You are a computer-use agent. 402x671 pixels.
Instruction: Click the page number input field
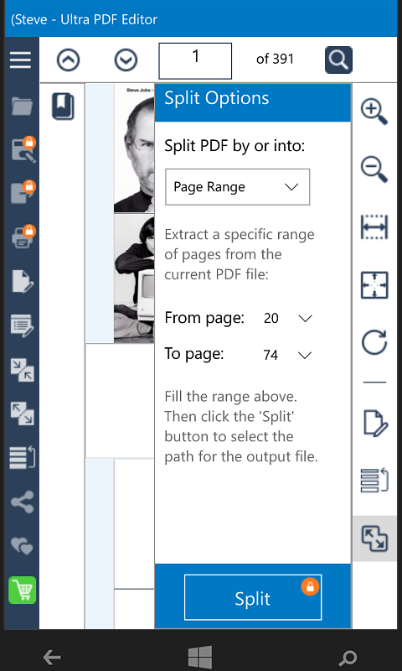coord(195,60)
